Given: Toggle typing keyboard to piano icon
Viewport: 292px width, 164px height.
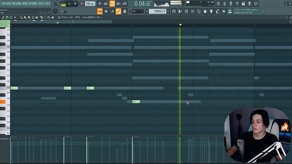Looking at the screenshot, I should [100, 11].
